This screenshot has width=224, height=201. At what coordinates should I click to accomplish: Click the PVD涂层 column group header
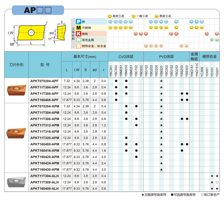coord(166,57)
